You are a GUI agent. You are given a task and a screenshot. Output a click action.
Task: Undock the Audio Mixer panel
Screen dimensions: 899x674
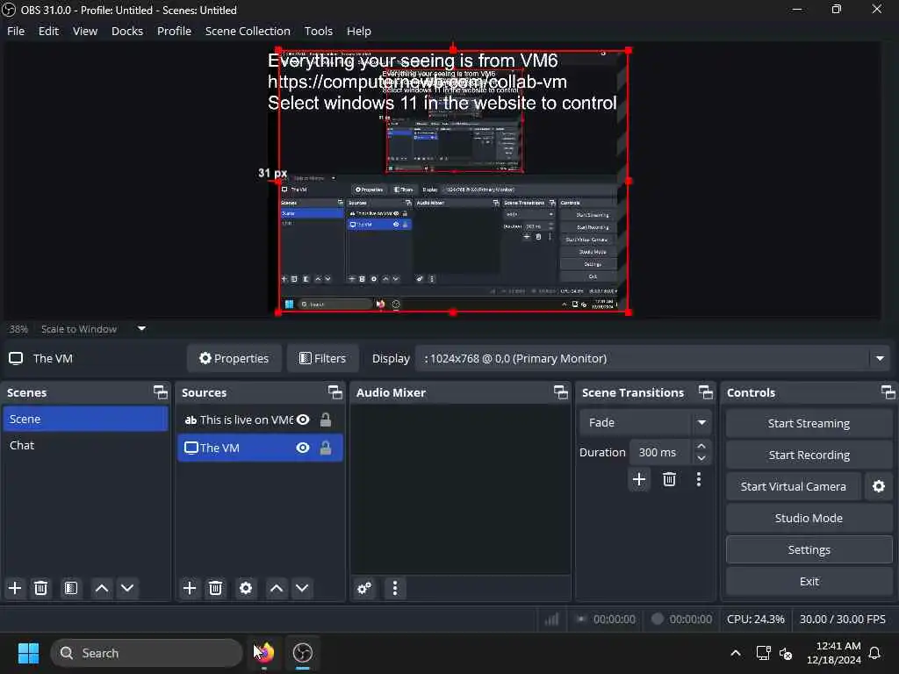[x=561, y=392]
